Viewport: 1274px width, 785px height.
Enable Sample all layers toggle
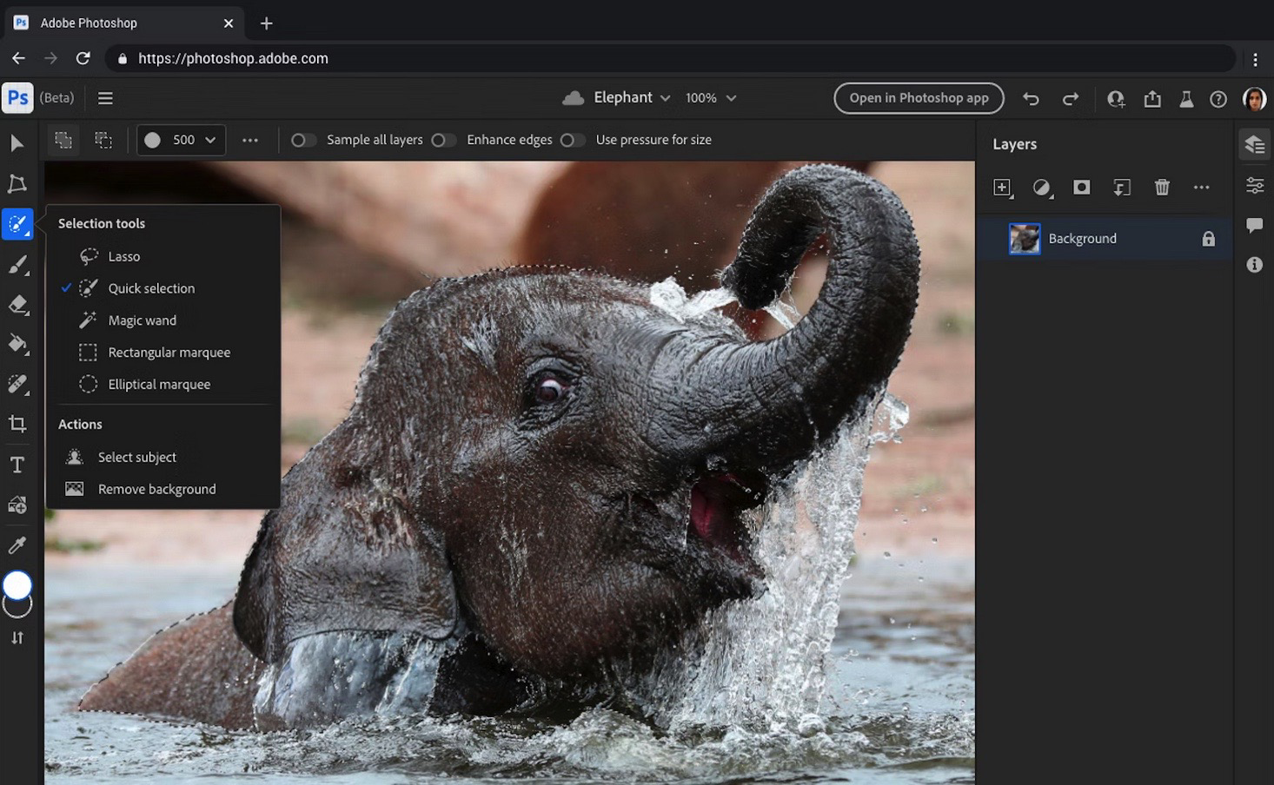pos(302,140)
